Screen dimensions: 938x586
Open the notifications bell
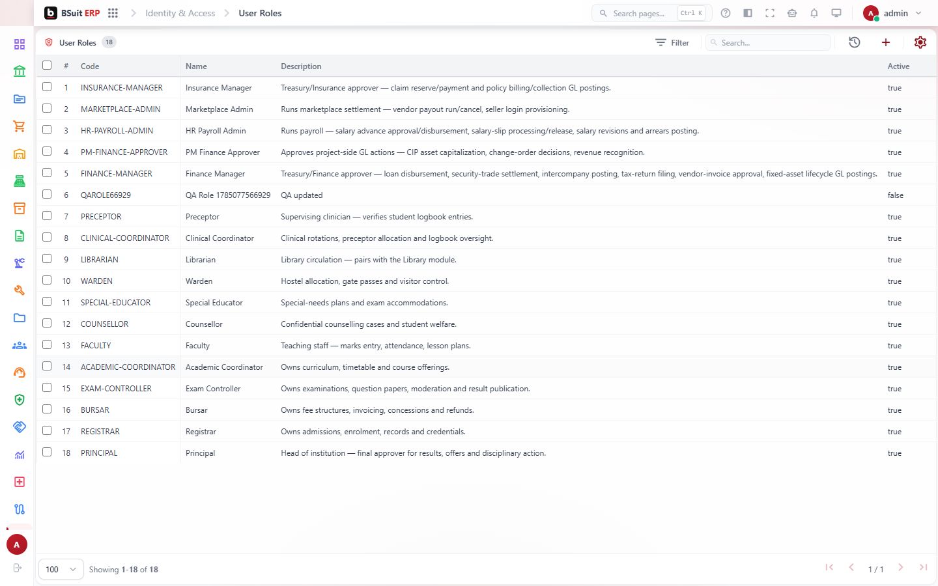tap(814, 13)
